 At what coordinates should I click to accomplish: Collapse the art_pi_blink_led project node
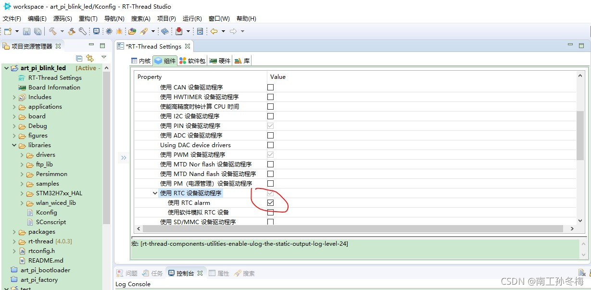click(6, 68)
